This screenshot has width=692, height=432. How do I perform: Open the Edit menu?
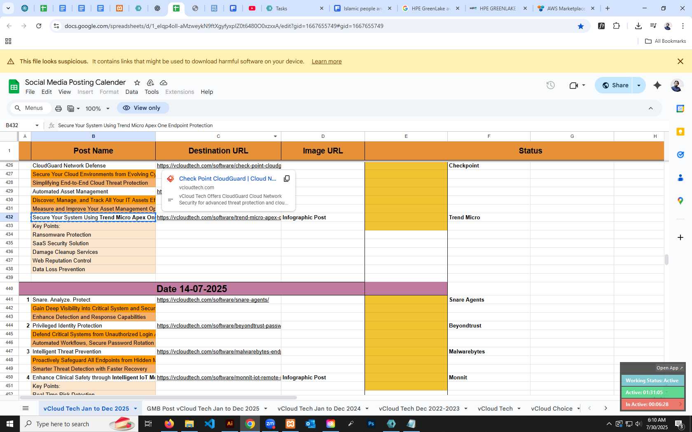point(47,92)
